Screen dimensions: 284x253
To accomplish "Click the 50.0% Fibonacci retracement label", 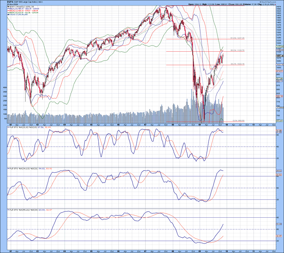I will [x=238, y=51].
